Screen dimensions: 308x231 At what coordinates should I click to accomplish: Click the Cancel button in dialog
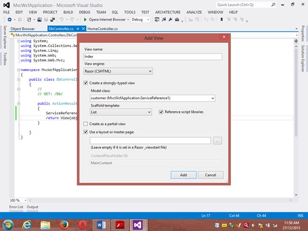pyautogui.click(x=210, y=175)
